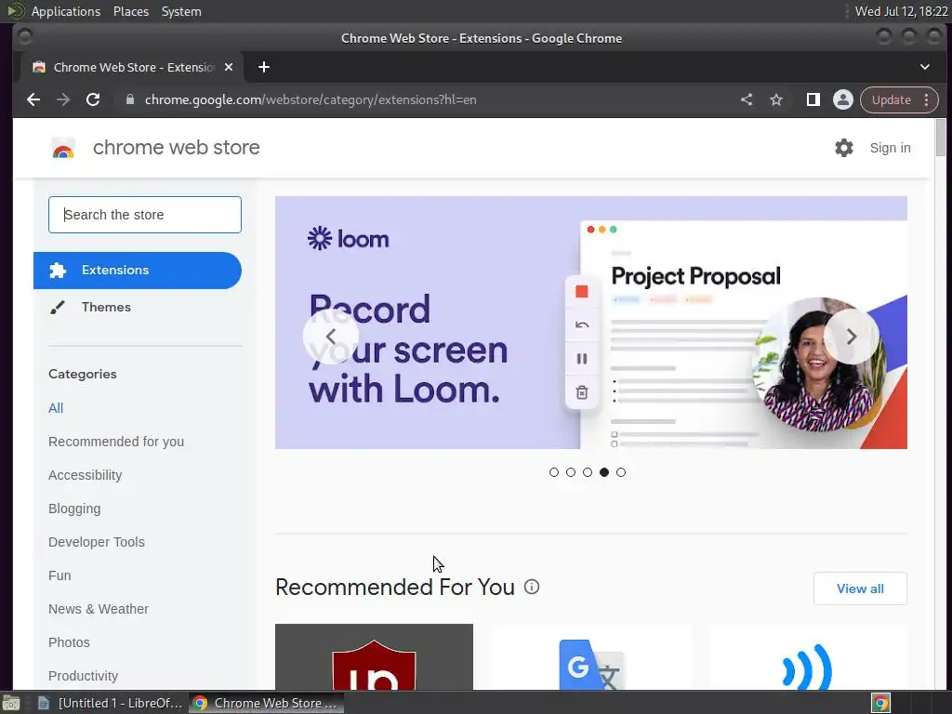
Task: Share this page icon in address bar
Action: click(x=747, y=99)
